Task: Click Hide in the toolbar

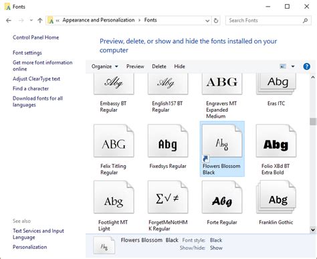Action: 179,66
